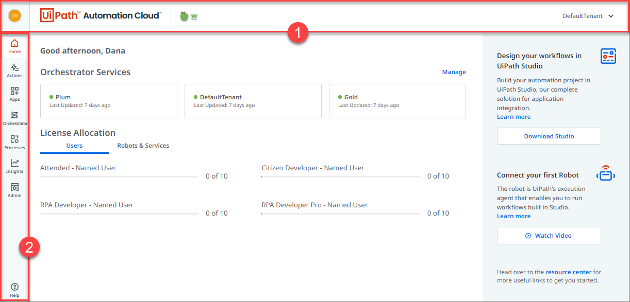
Task: Click the 'License Allocation' heading
Action: 78,133
